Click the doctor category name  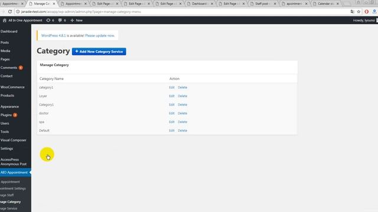coord(44,113)
